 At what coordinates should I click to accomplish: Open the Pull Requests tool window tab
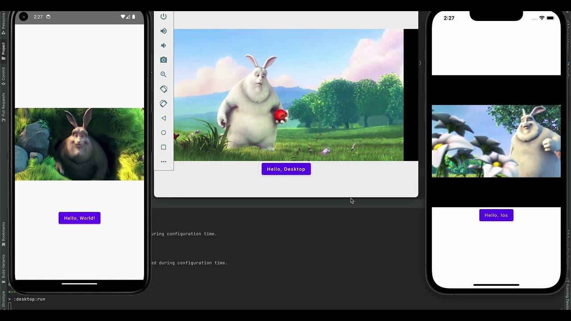(x=4, y=107)
